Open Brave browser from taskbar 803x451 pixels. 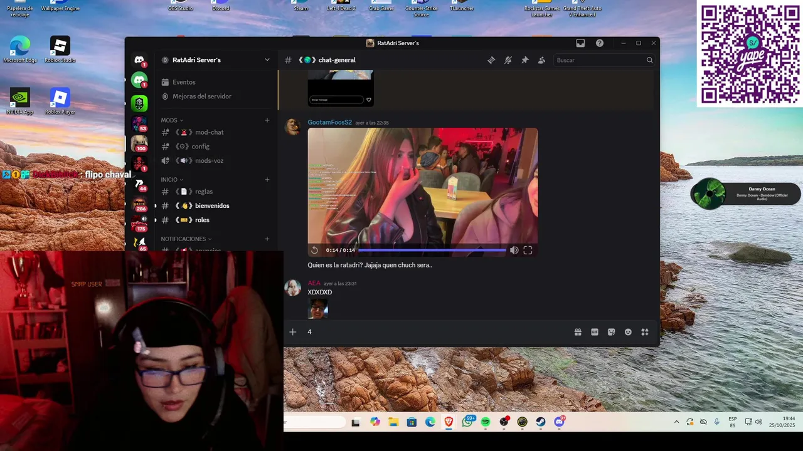pos(449,422)
